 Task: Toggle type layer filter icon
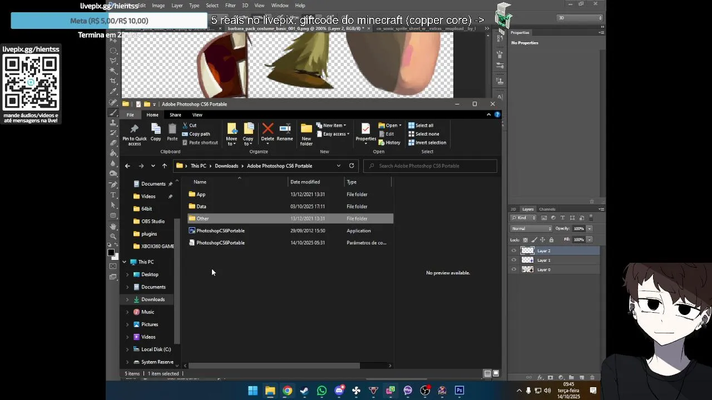click(x=563, y=218)
